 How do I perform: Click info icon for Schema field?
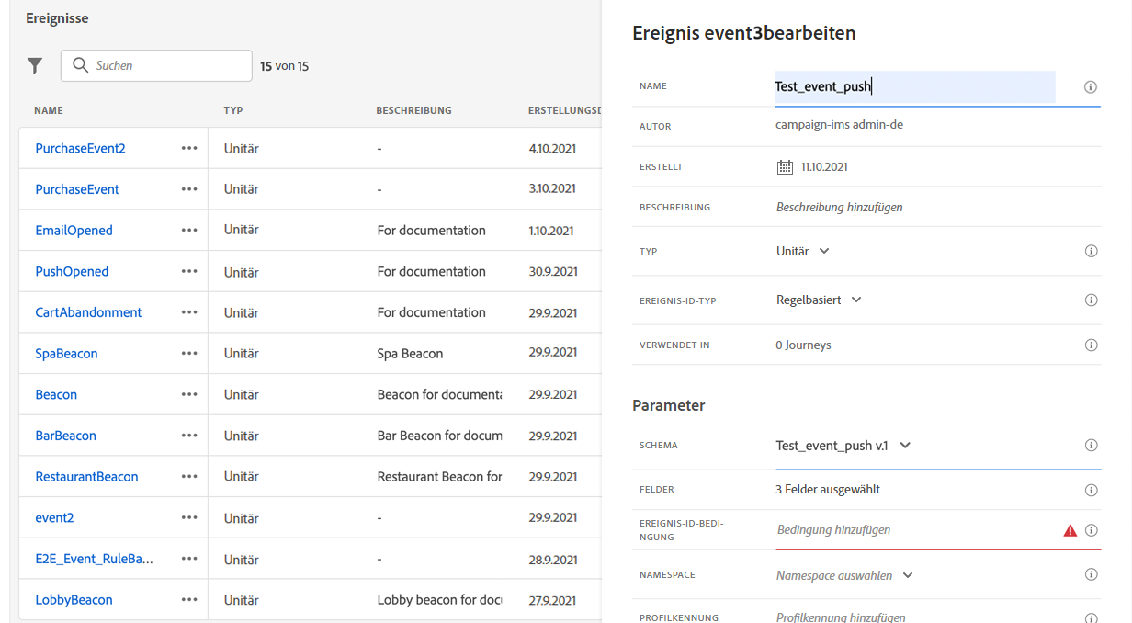pos(1091,446)
